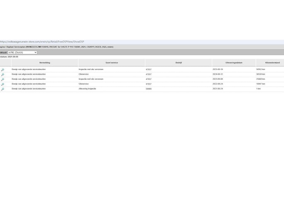Select the Kilometerstand column header
Image resolution: width=284 pixels, height=213 pixels.
tap(272, 63)
